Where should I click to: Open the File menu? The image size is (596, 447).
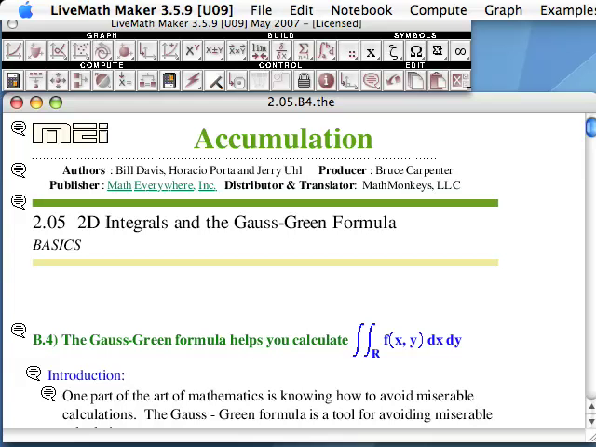click(x=261, y=10)
